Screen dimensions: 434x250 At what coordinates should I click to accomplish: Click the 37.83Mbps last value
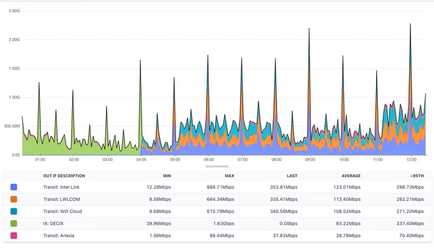click(285, 236)
